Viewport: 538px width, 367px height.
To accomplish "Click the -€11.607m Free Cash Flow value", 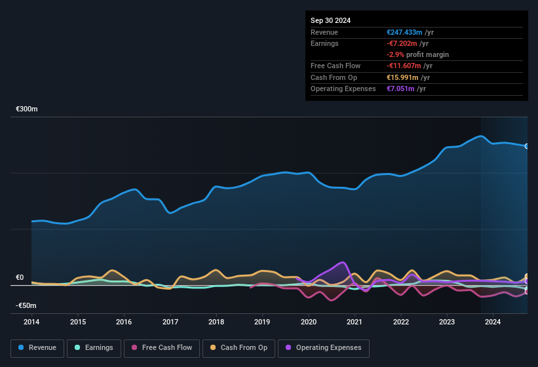I will 404,66.
